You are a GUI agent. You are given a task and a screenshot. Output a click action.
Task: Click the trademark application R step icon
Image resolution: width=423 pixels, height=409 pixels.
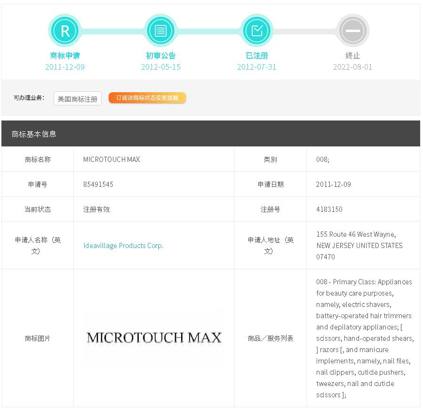click(65, 31)
